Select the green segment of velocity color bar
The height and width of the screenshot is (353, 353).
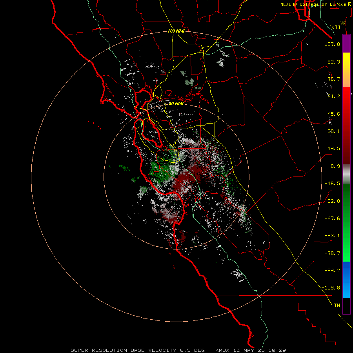click(x=346, y=223)
